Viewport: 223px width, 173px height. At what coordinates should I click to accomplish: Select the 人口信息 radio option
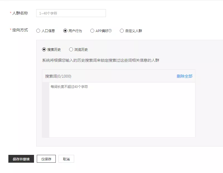pos(38,31)
